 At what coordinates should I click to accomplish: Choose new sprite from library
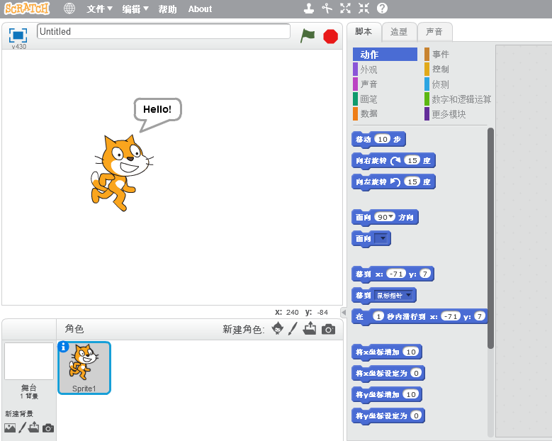pyautogui.click(x=277, y=328)
